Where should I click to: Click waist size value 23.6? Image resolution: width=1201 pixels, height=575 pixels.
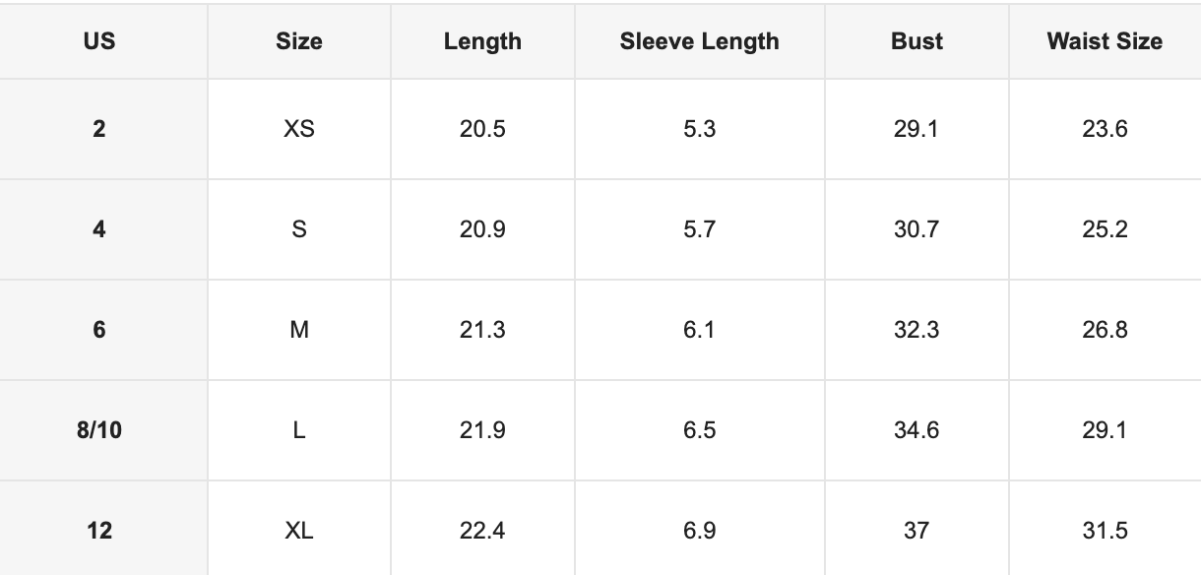pyautogui.click(x=1105, y=129)
